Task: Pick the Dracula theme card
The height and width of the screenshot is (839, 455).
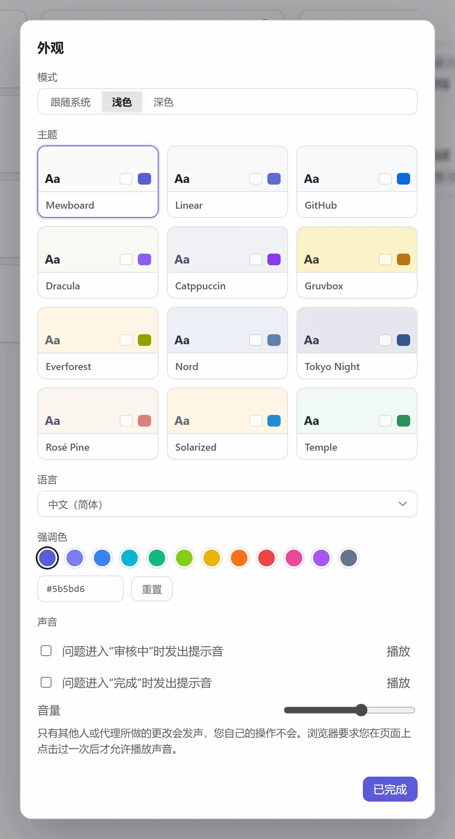Action: point(98,262)
